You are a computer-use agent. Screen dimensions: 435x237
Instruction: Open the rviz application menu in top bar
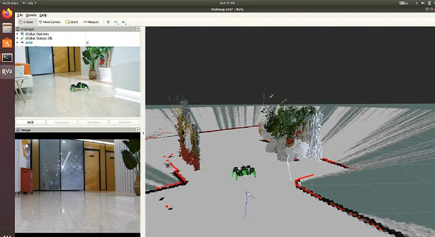click(29, 3)
